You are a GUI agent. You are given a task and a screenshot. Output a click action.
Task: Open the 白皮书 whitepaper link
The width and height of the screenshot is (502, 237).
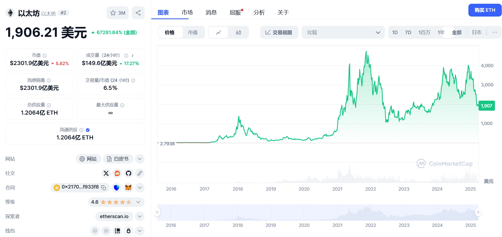(118, 159)
